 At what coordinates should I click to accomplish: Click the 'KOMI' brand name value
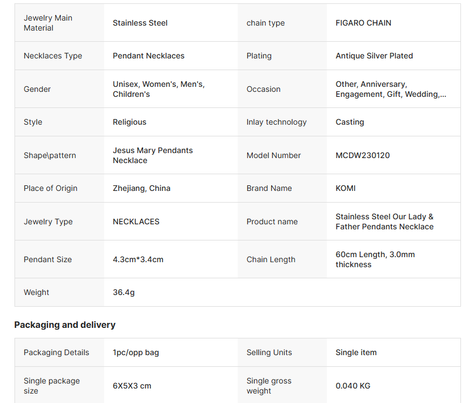[x=345, y=188]
